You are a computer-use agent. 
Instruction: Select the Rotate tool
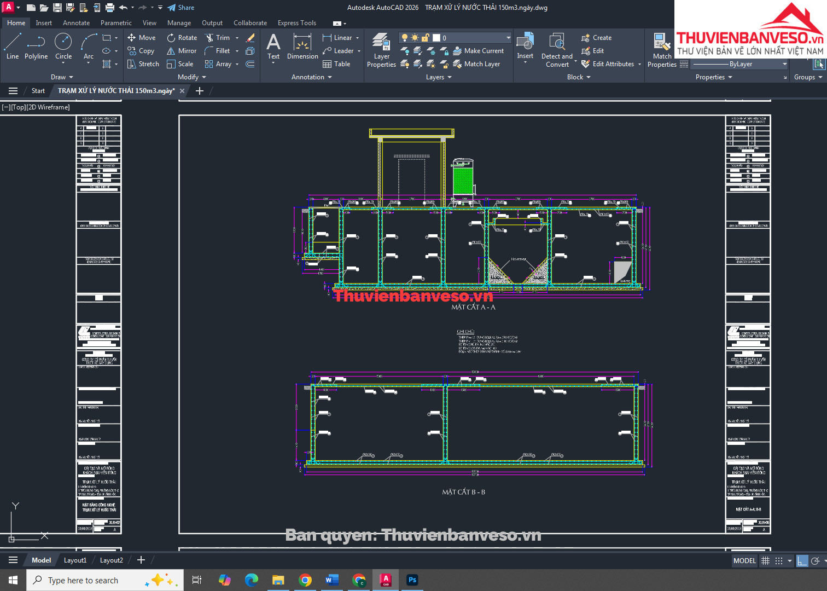point(182,38)
